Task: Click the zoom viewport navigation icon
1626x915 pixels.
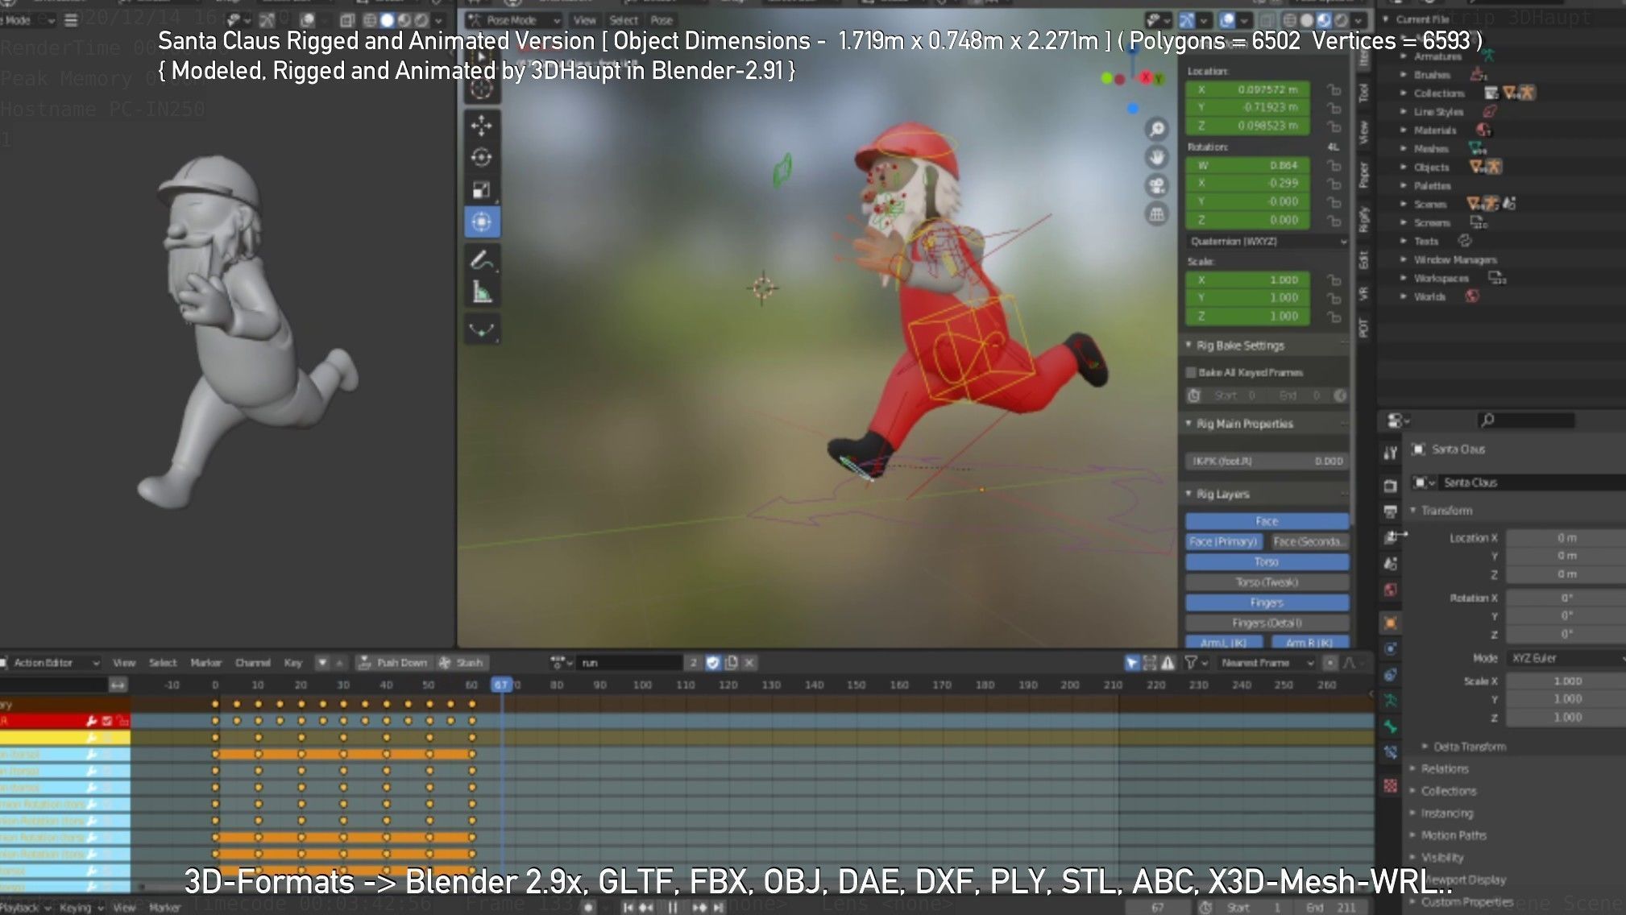Action: (1157, 128)
